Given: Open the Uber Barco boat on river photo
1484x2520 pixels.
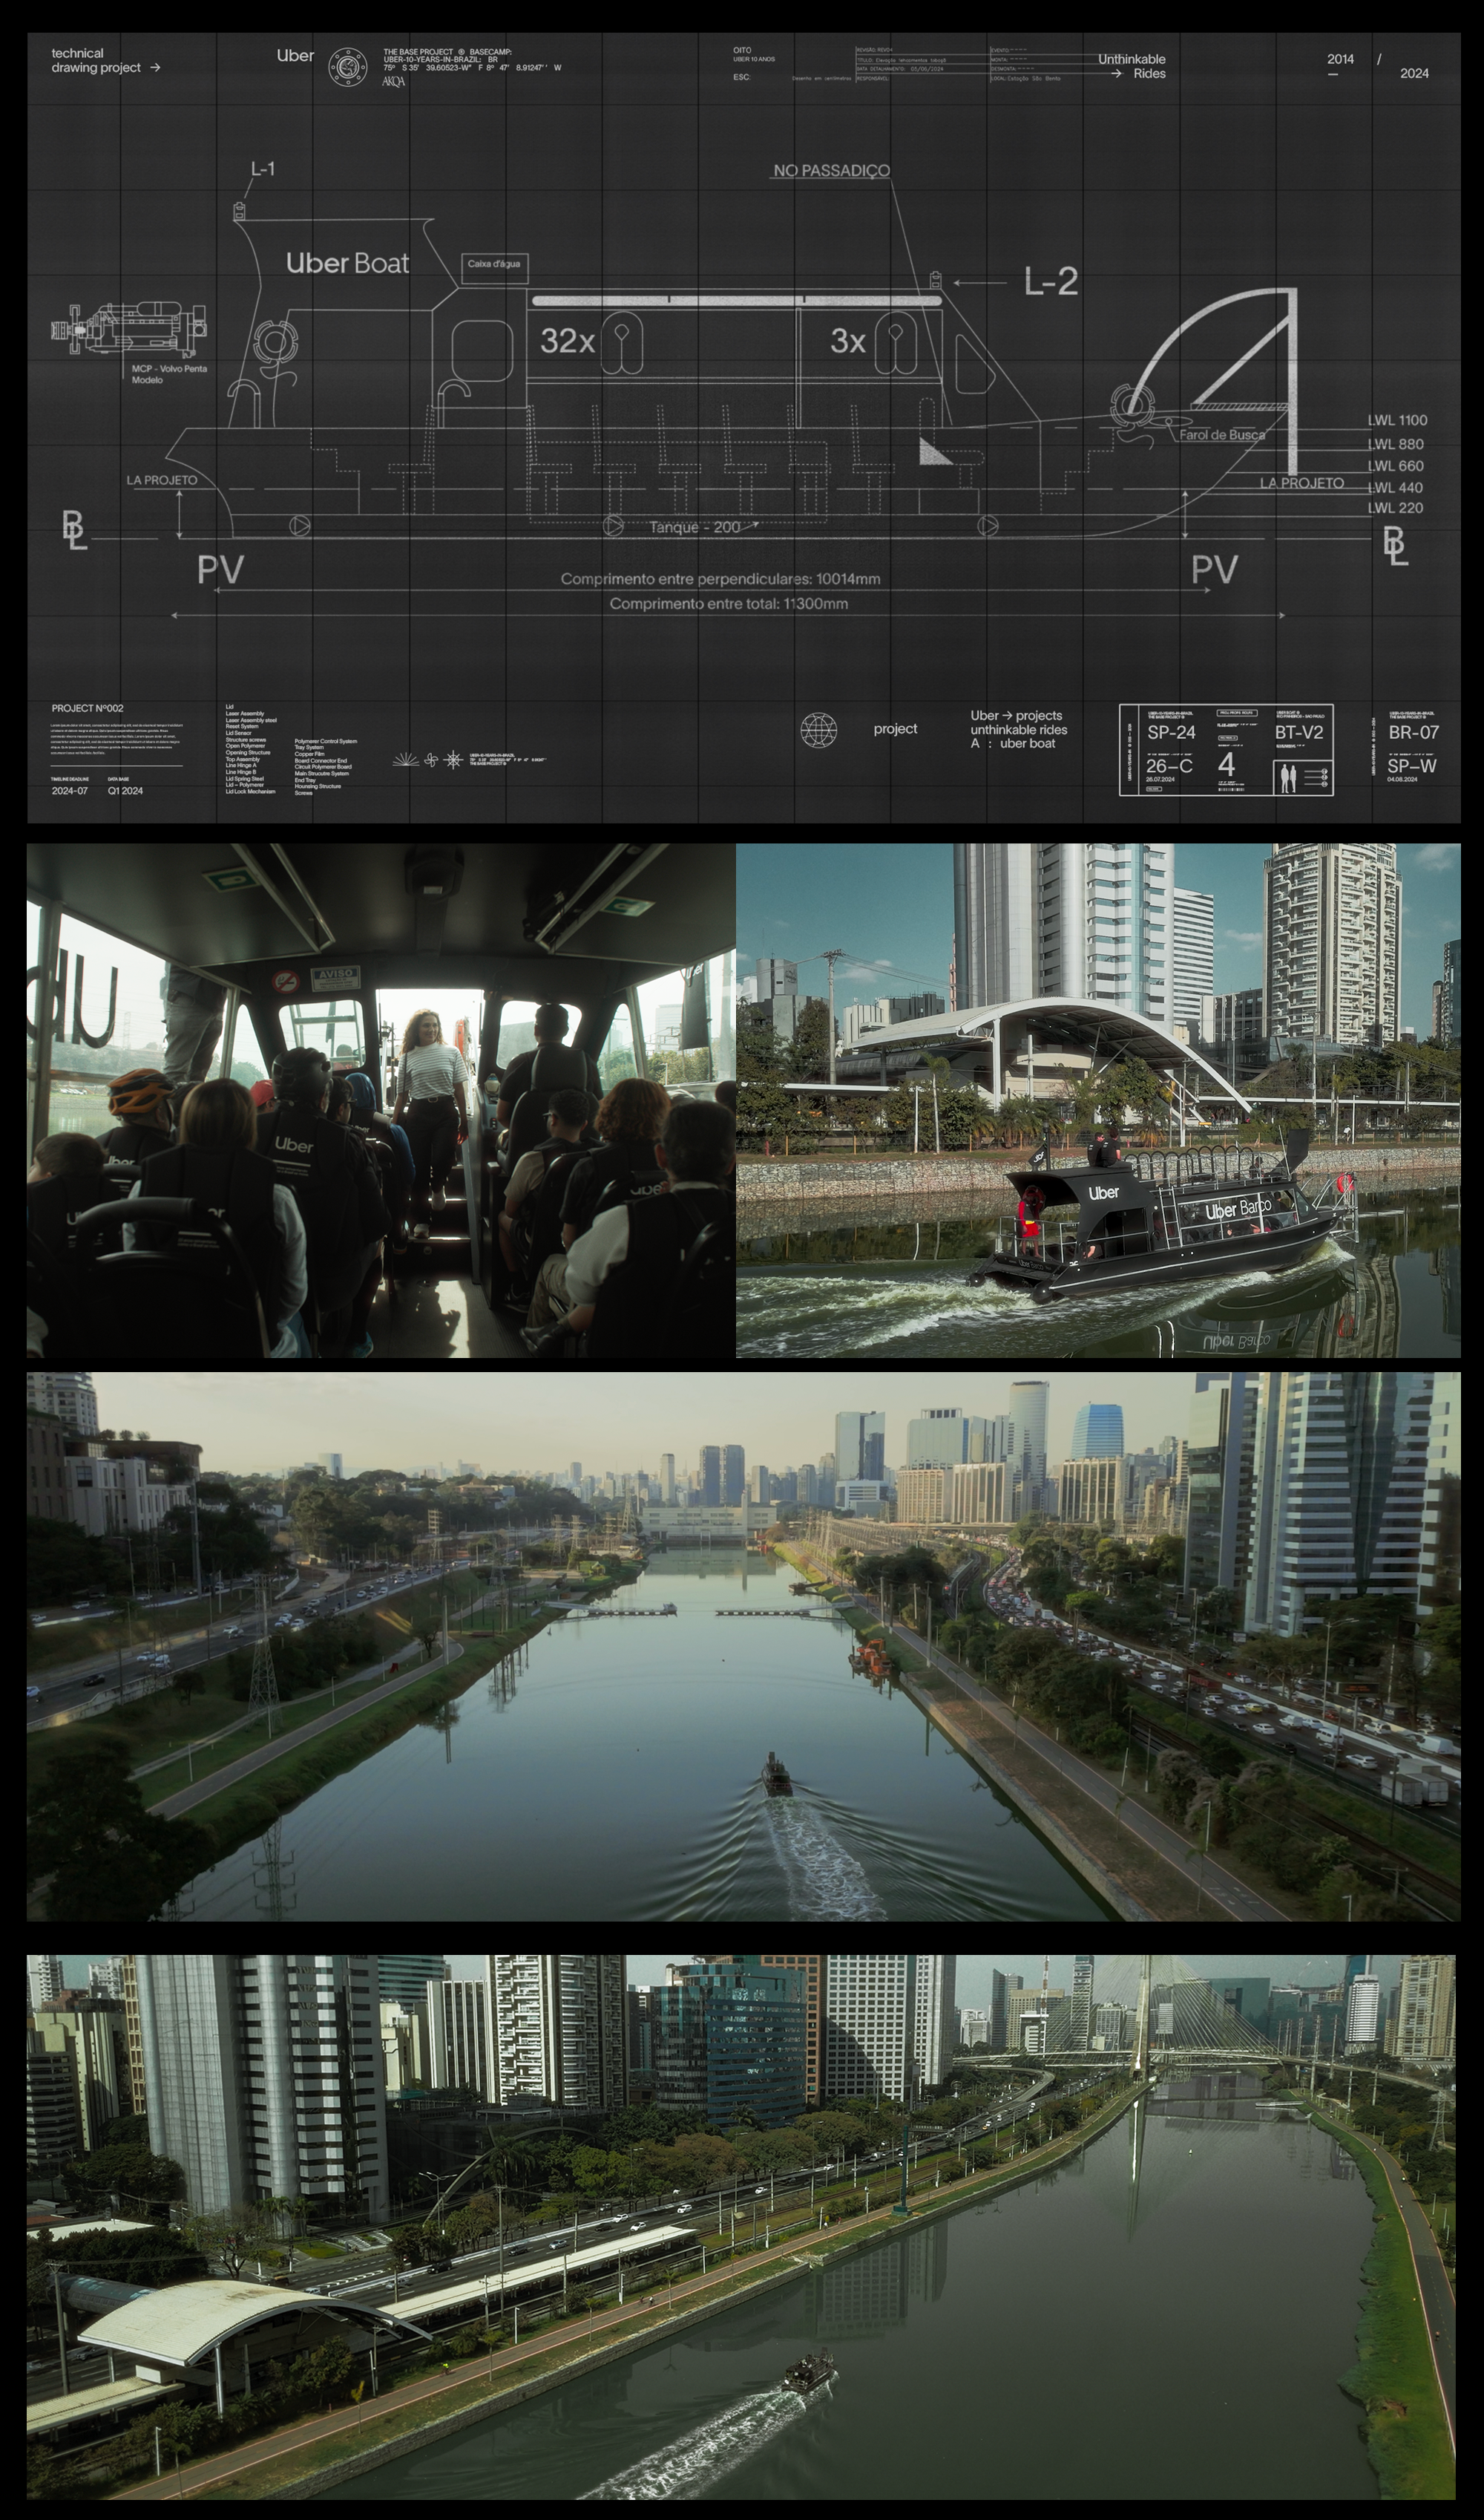Looking at the screenshot, I should pyautogui.click(x=1098, y=1100).
